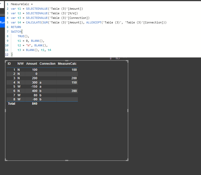
Task: Click the 'Total' row label
Action: [11, 104]
